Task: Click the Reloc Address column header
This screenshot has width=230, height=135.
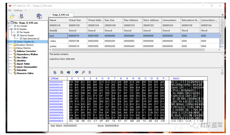Action: (x=152, y=20)
